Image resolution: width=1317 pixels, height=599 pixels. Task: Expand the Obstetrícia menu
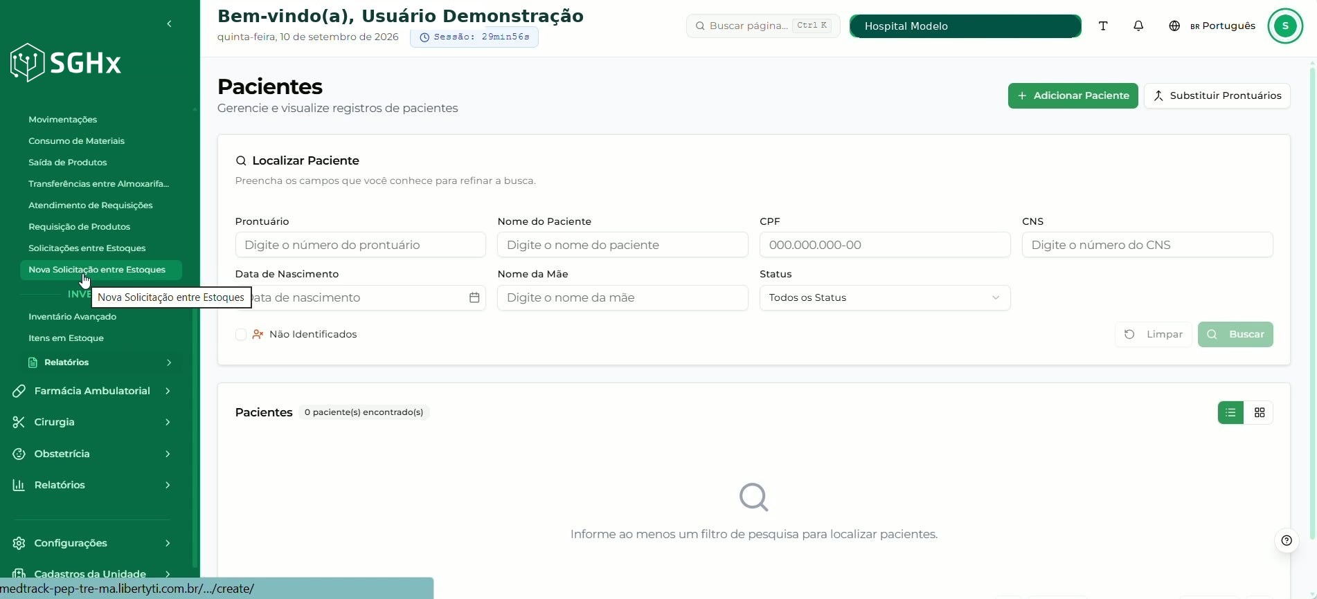pos(168,454)
